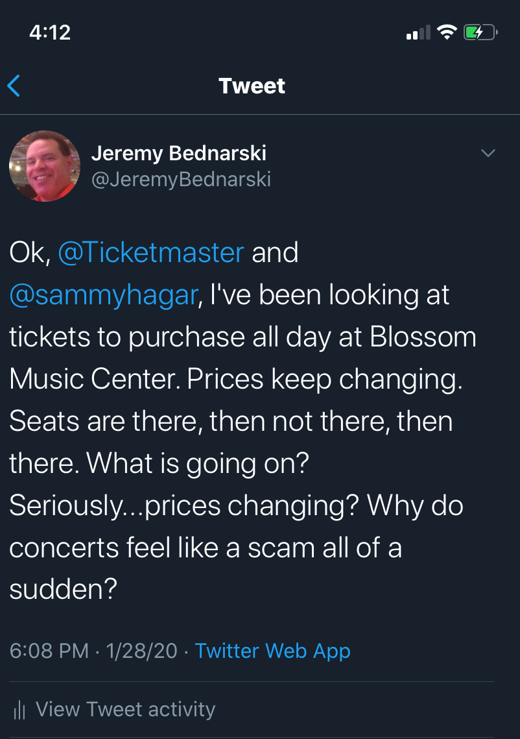The height and width of the screenshot is (739, 520).
Task: Tap the Tweet header title
Action: pyautogui.click(x=252, y=86)
